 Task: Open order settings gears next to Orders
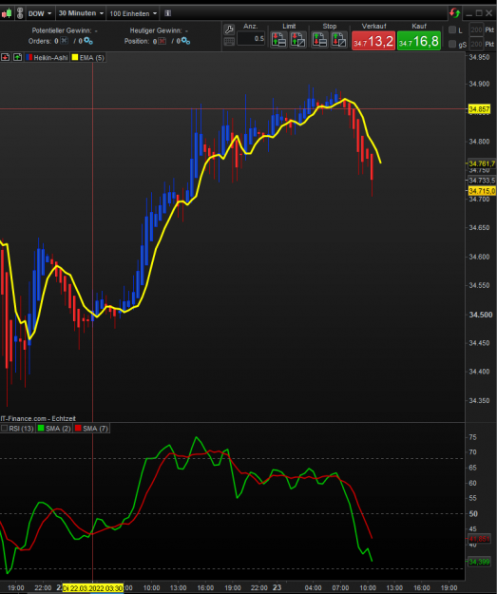click(x=88, y=41)
